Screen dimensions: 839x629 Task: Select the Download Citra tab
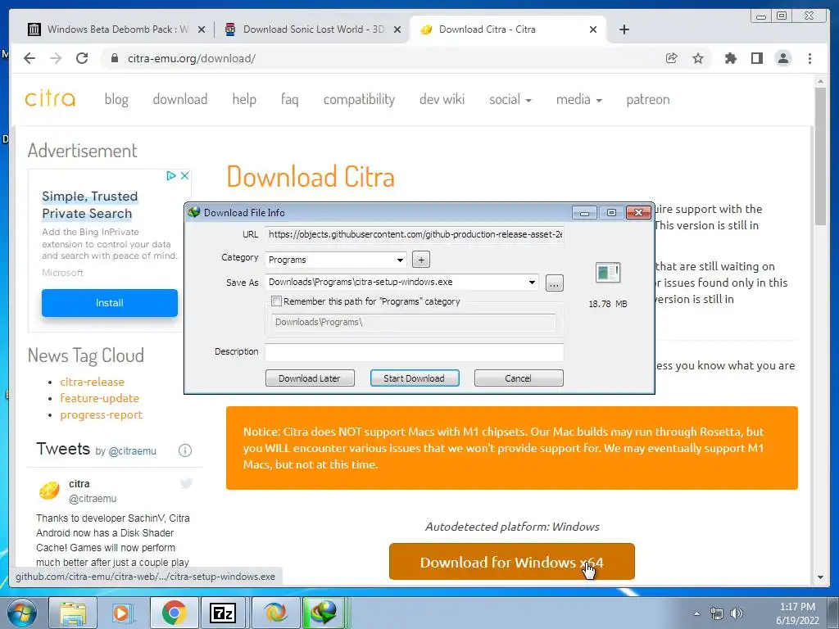(508, 29)
